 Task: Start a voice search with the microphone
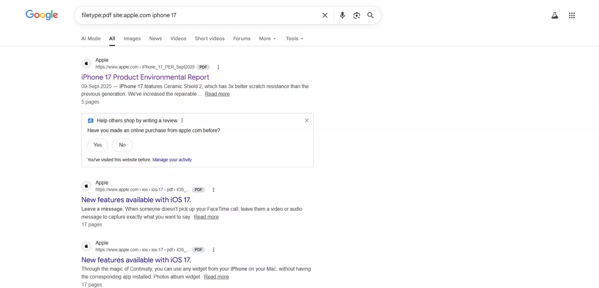(x=342, y=15)
